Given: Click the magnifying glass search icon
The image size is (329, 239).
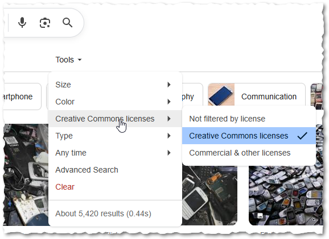Looking at the screenshot, I should 67,23.
